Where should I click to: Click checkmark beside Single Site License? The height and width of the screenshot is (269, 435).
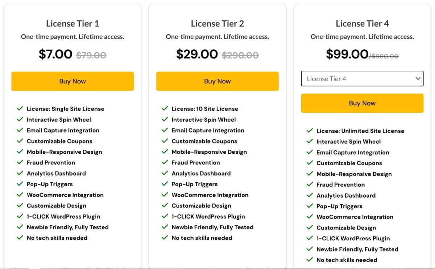tap(20, 108)
